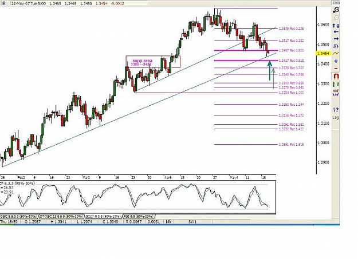Switch to the partially visible OSC 8.5.3.3 tab

tap(19, 216)
